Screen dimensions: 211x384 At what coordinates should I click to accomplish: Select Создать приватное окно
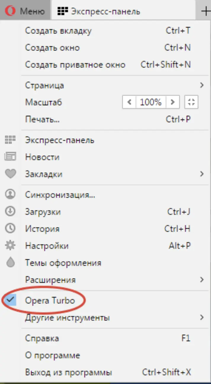tap(75, 64)
